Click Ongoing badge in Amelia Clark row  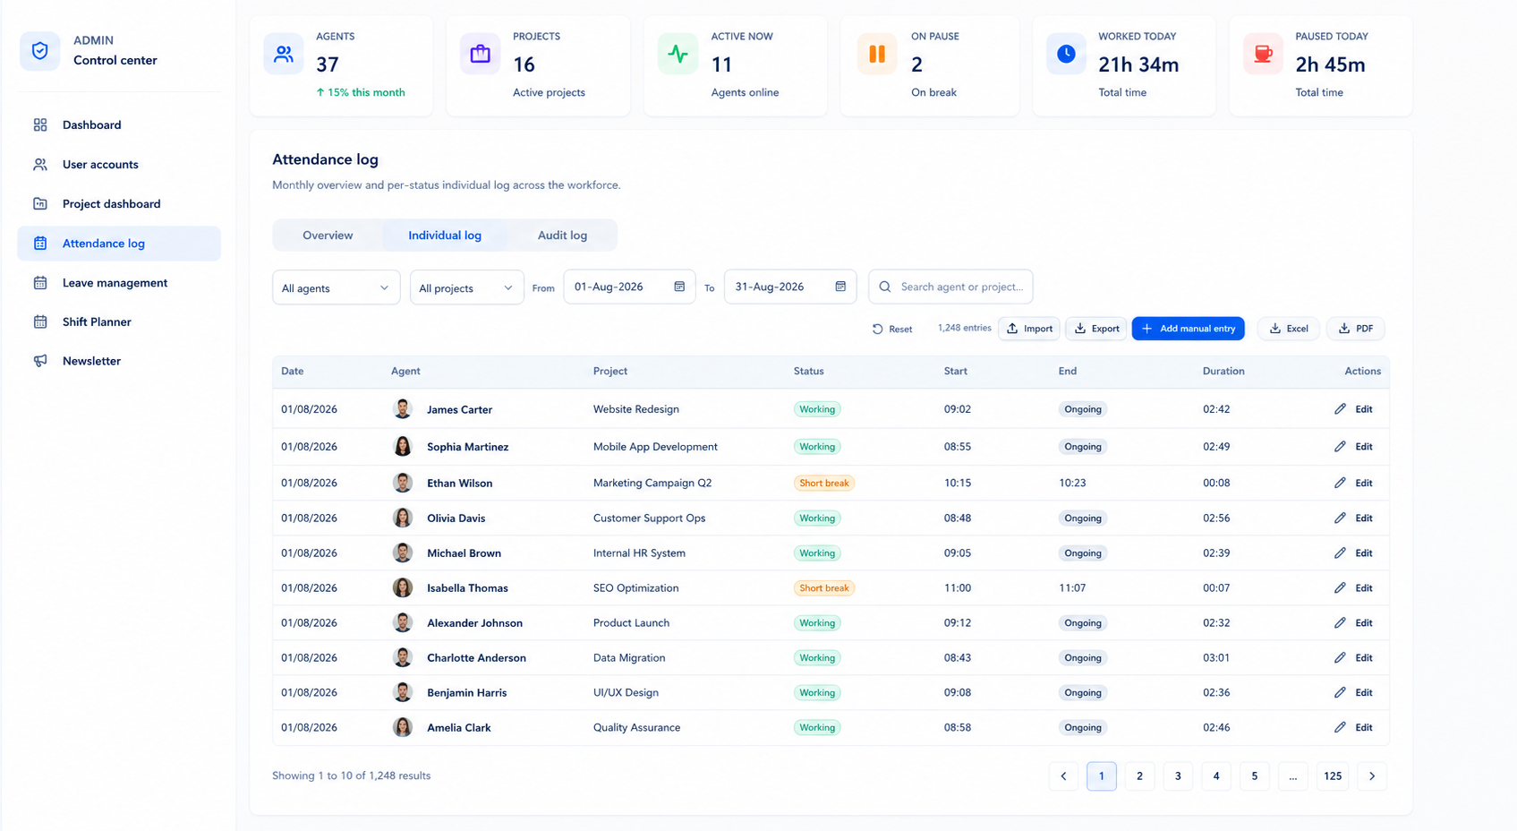tap(1083, 728)
